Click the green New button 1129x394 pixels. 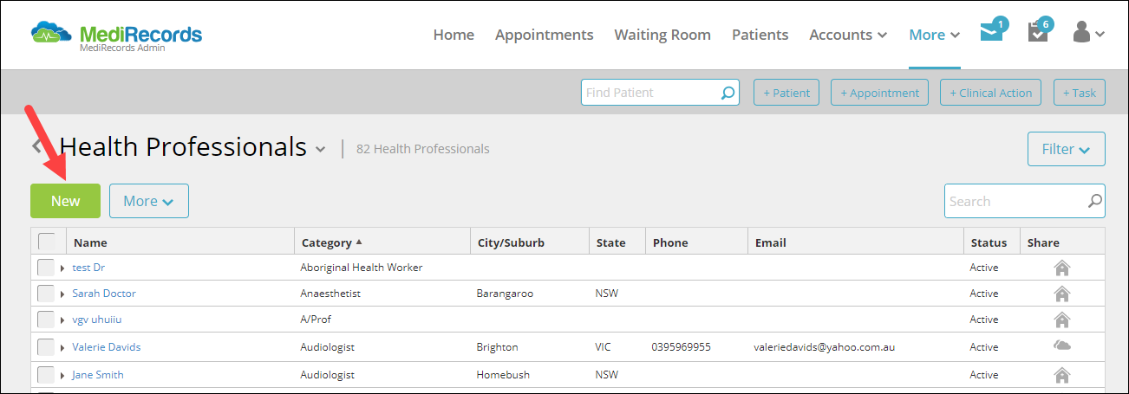click(65, 201)
